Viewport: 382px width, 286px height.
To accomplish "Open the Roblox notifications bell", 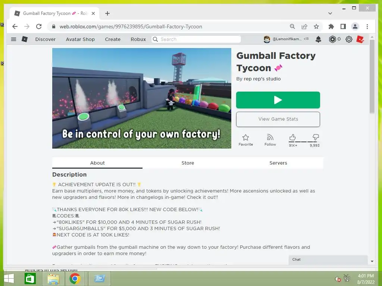I will coord(318,39).
